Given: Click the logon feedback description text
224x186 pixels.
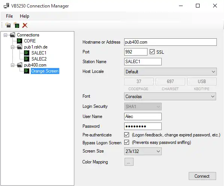Looking at the screenshot, I should [176, 135].
